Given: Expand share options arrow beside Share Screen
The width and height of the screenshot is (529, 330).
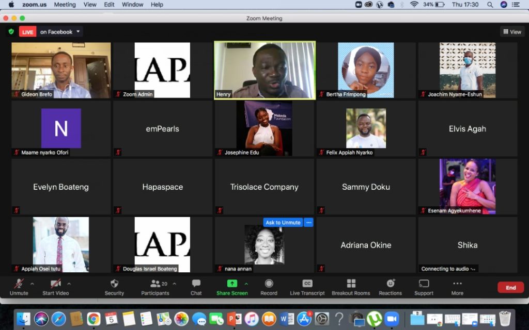Looking at the screenshot, I should (x=246, y=284).
